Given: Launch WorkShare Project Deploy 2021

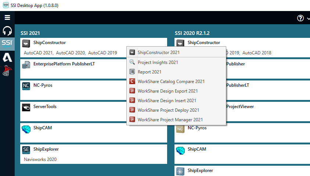Looking at the screenshot, I should pos(176,110).
